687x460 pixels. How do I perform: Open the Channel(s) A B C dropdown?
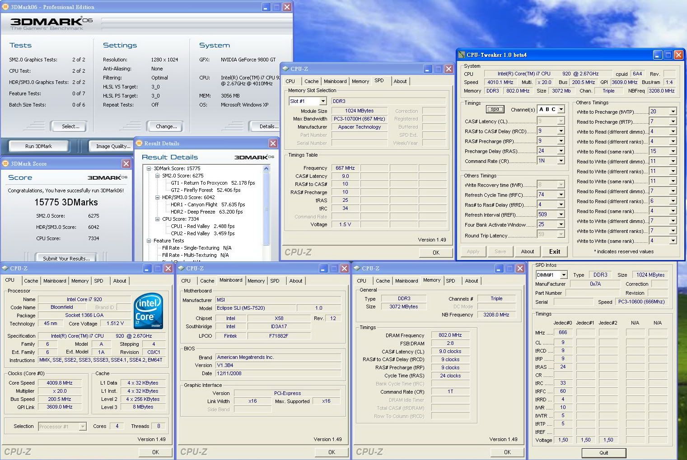click(561, 109)
